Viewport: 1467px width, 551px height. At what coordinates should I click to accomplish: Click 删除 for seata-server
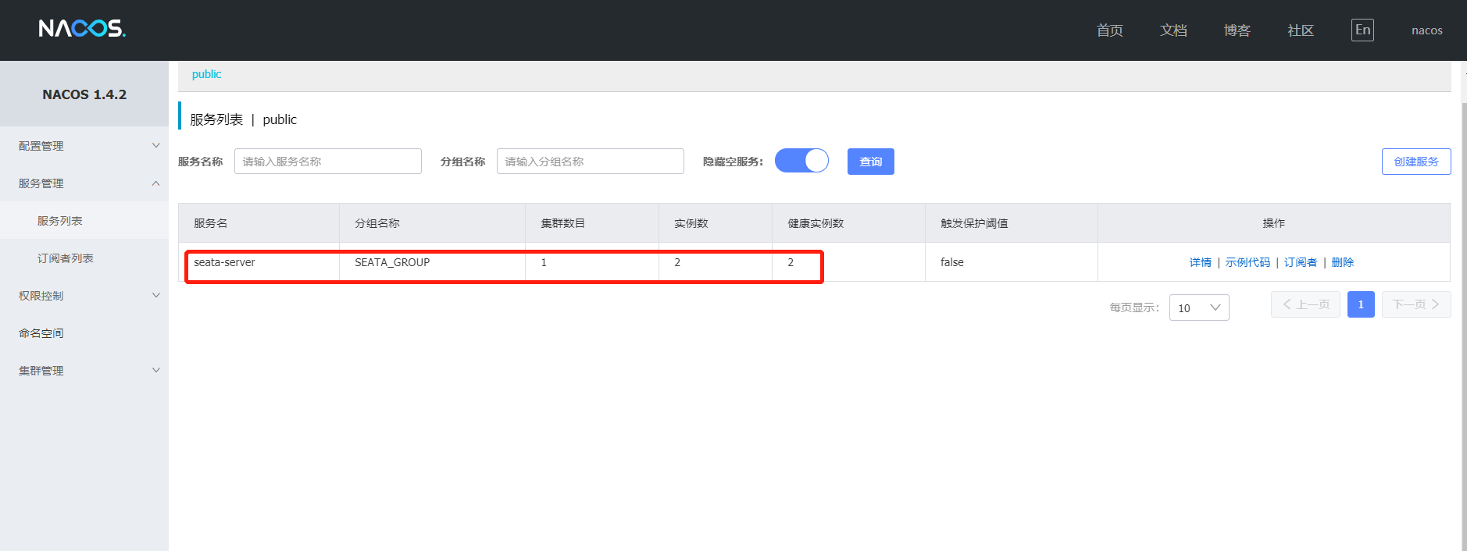pyautogui.click(x=1343, y=262)
